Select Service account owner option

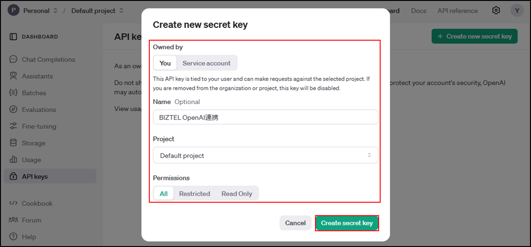(x=206, y=63)
